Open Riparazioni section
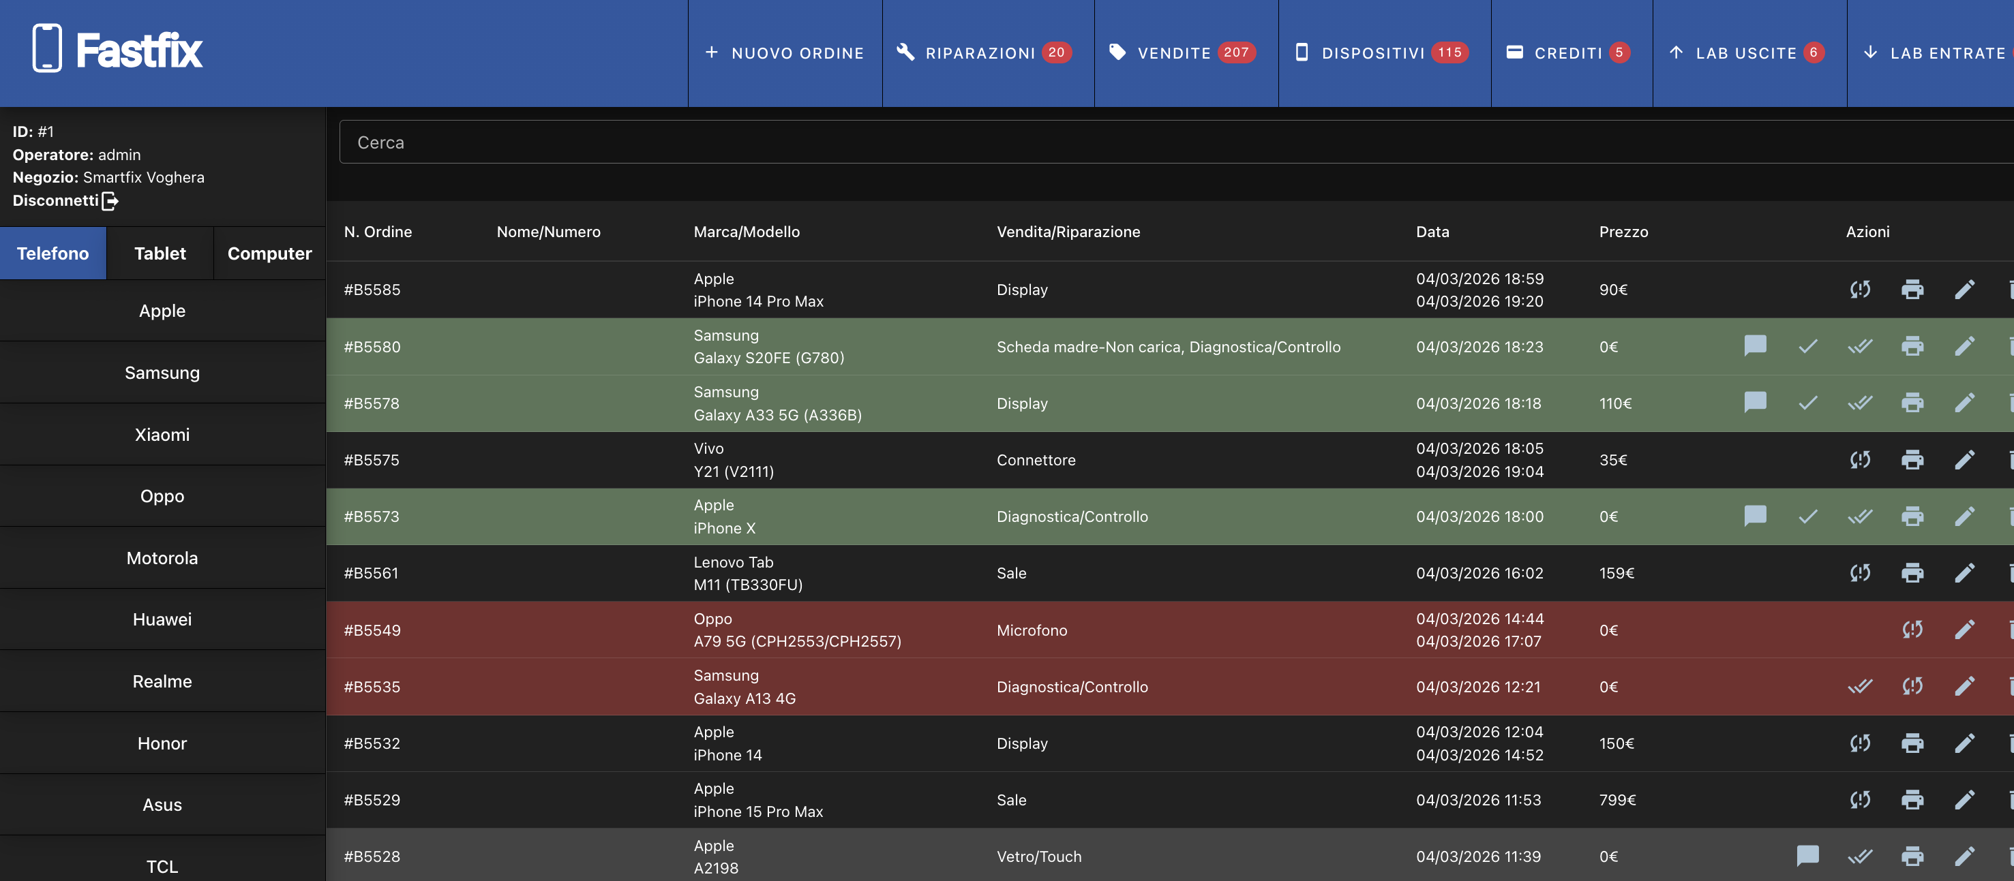2014x881 pixels. point(987,53)
